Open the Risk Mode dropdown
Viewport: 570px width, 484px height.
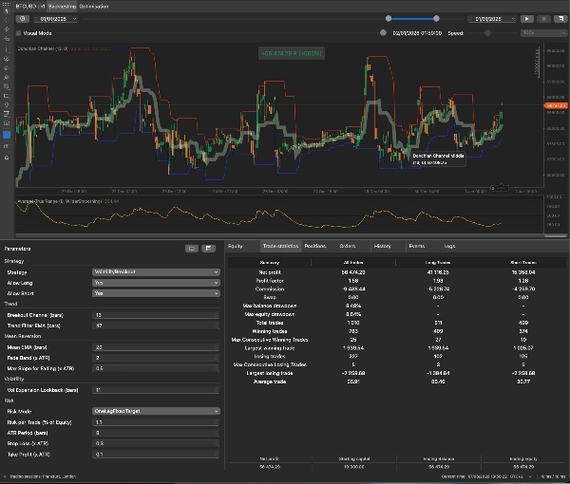pos(156,411)
